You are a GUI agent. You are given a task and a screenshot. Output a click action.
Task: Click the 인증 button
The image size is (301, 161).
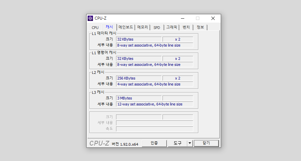click(154, 143)
